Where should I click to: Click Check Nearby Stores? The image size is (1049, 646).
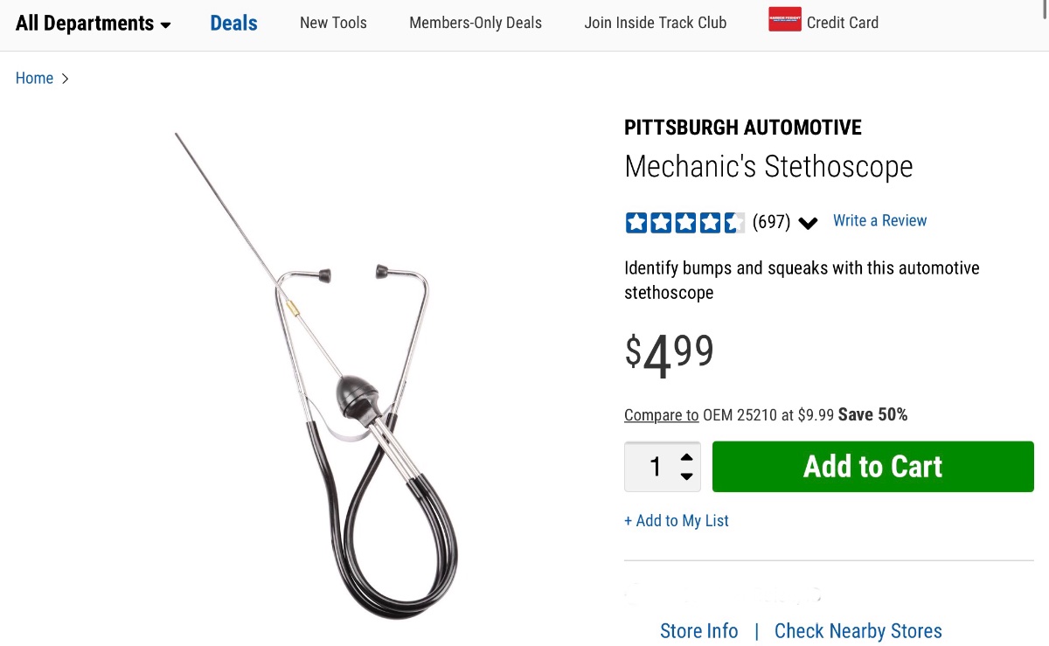pyautogui.click(x=858, y=631)
